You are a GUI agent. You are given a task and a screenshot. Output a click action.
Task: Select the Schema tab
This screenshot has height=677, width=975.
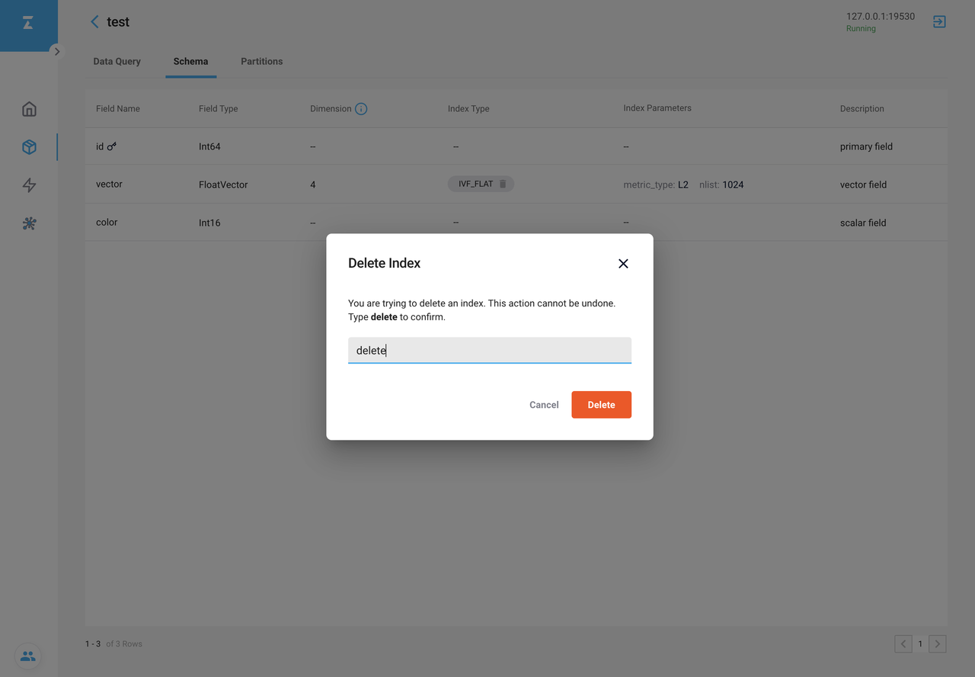(190, 62)
